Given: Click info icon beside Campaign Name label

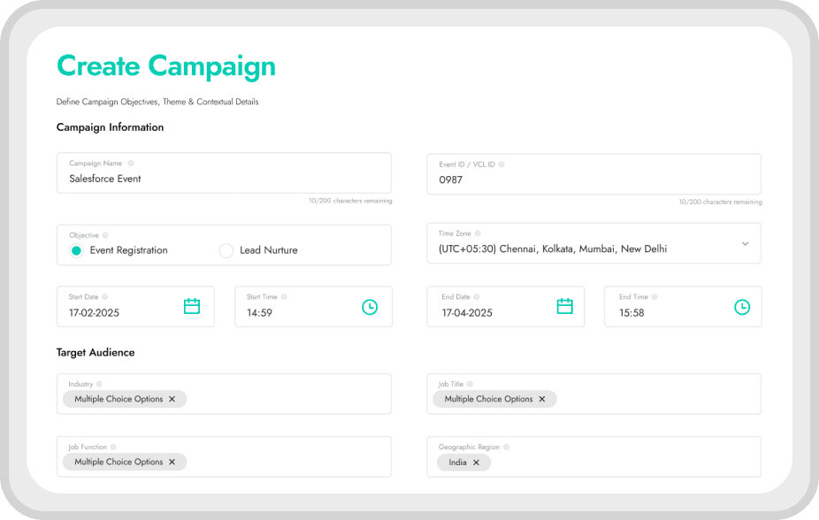Looking at the screenshot, I should tap(131, 164).
